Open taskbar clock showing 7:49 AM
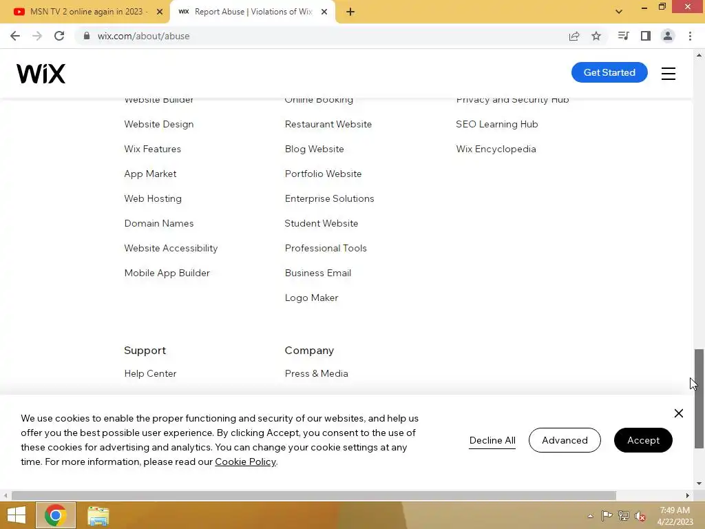 (x=675, y=516)
